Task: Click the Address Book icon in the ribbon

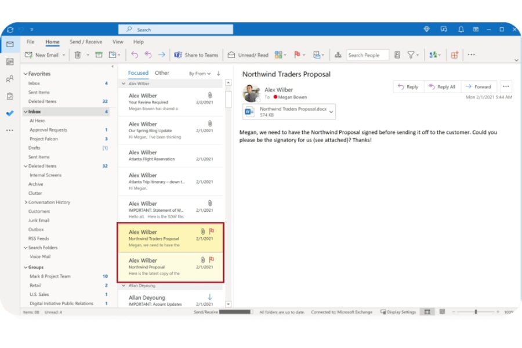Action: click(x=397, y=55)
